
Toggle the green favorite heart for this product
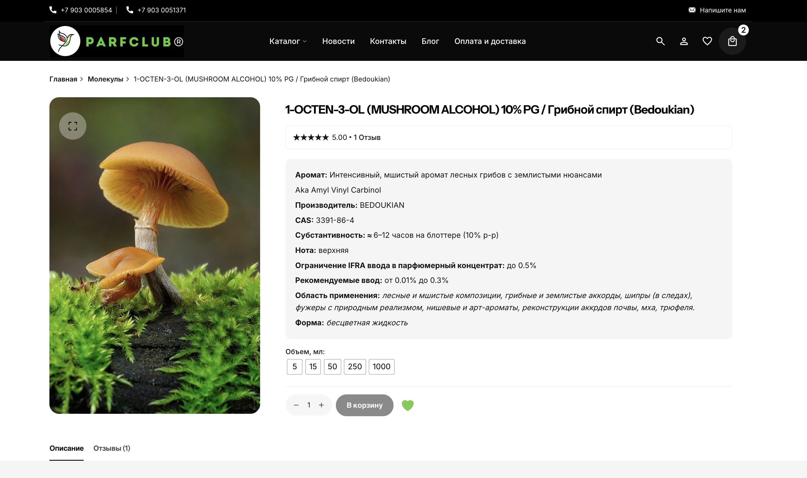click(x=408, y=405)
